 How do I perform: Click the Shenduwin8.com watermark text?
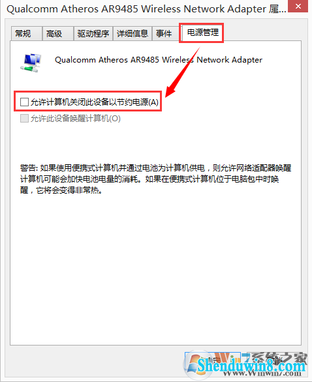pos(251,366)
